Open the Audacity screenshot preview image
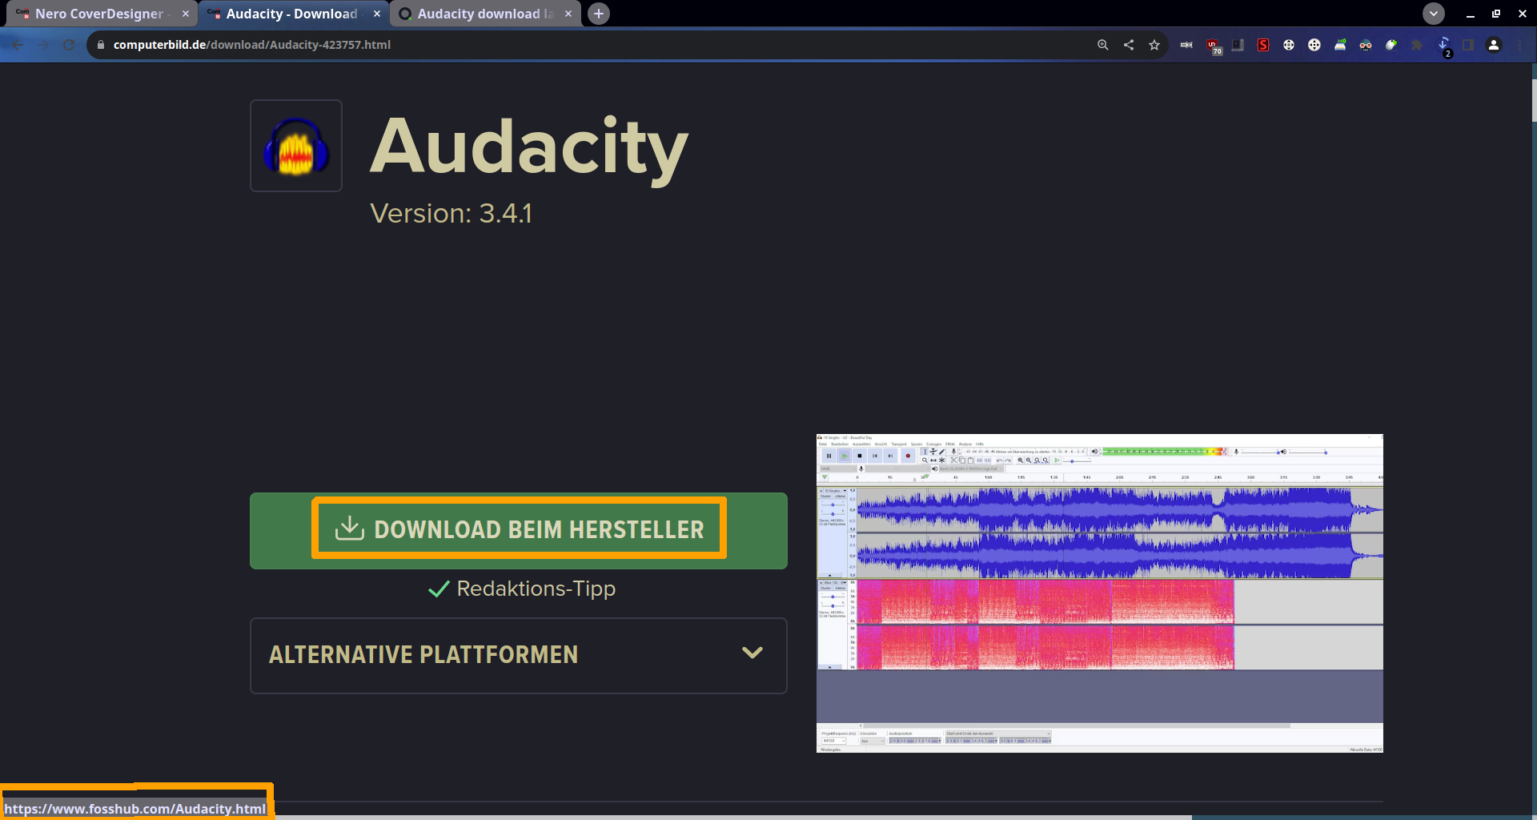 click(1100, 593)
